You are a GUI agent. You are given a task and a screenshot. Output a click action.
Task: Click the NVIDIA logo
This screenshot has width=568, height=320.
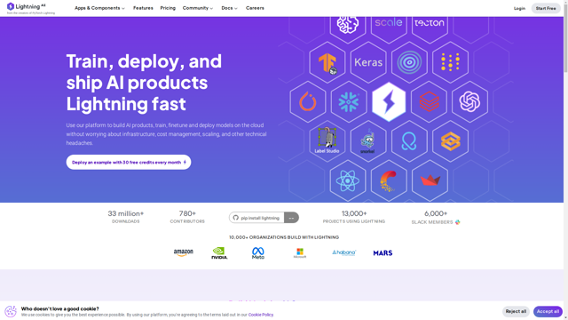coord(219,252)
